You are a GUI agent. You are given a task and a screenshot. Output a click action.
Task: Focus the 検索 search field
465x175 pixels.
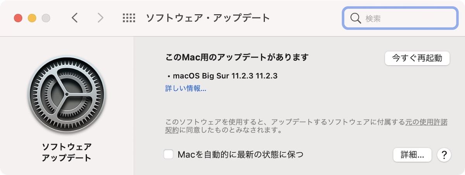pos(400,18)
